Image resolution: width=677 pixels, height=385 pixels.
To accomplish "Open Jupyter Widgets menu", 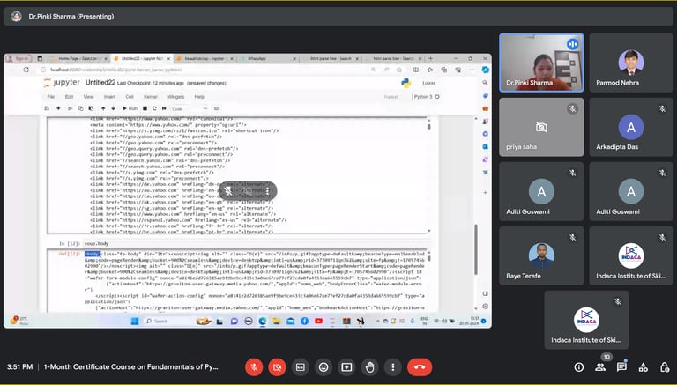I will click(x=175, y=97).
